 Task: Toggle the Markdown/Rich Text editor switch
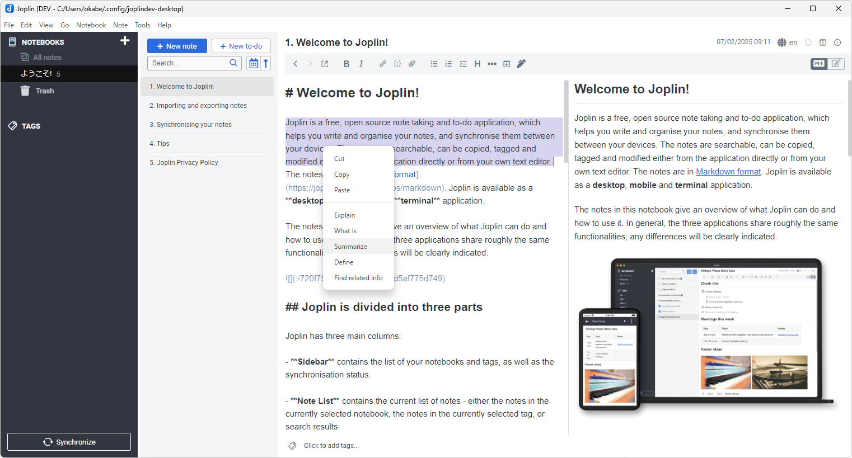[x=827, y=64]
